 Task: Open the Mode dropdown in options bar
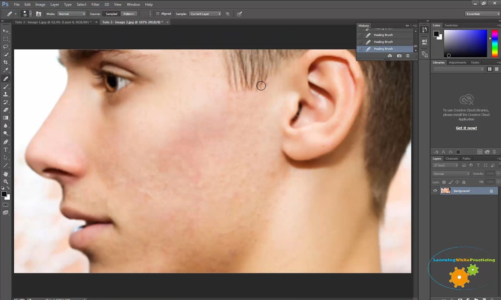click(71, 13)
